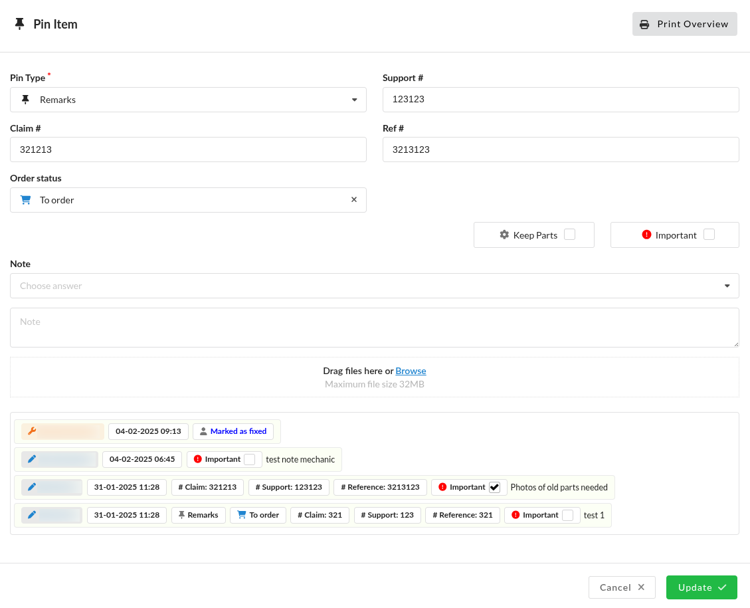This screenshot has width=750, height=608.
Task: Click the gear icon beside Keep Parts
Action: 504,235
